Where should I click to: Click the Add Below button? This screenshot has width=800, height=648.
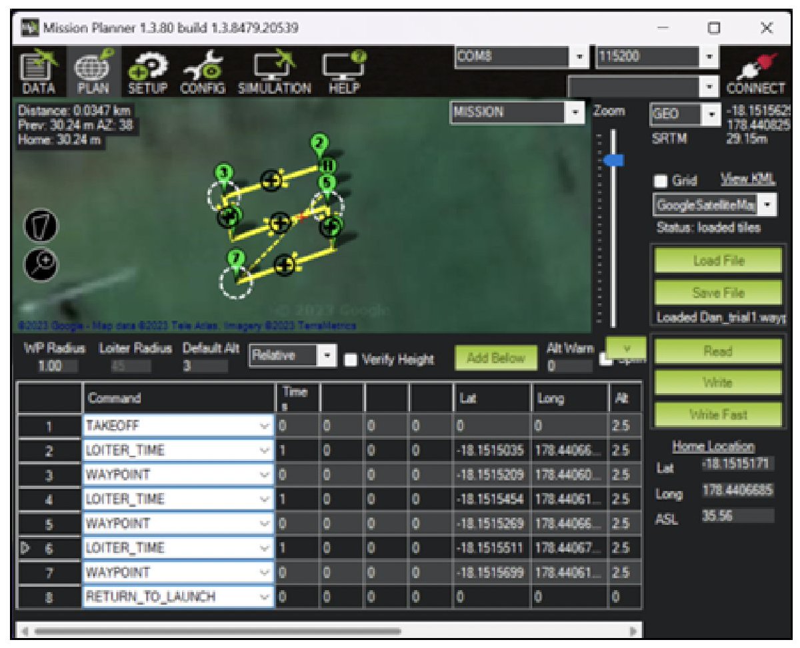[496, 358]
